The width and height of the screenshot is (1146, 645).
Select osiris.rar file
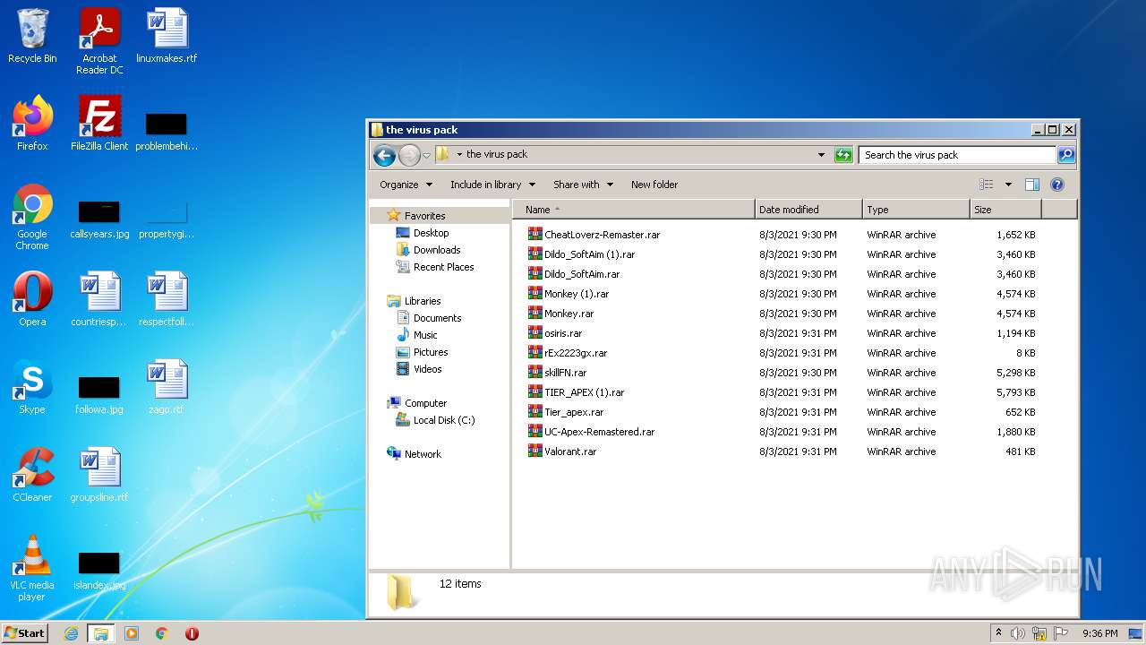click(563, 333)
